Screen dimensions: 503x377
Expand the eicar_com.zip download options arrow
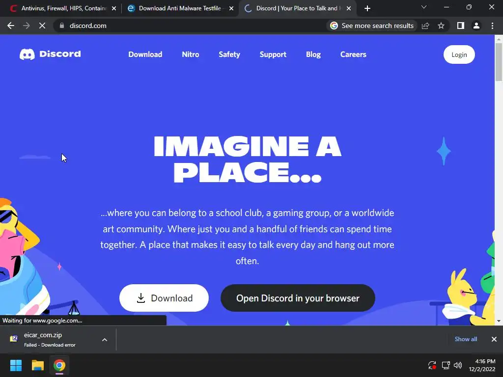pos(105,340)
